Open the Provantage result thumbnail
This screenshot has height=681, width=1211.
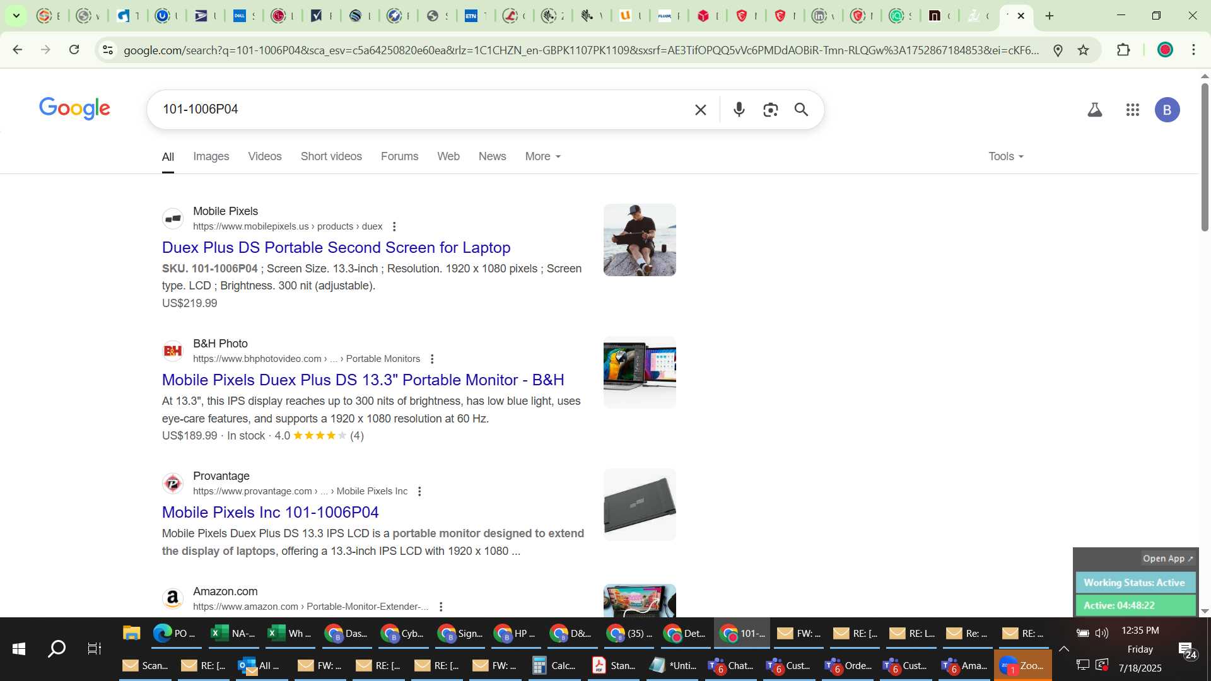coord(640,504)
